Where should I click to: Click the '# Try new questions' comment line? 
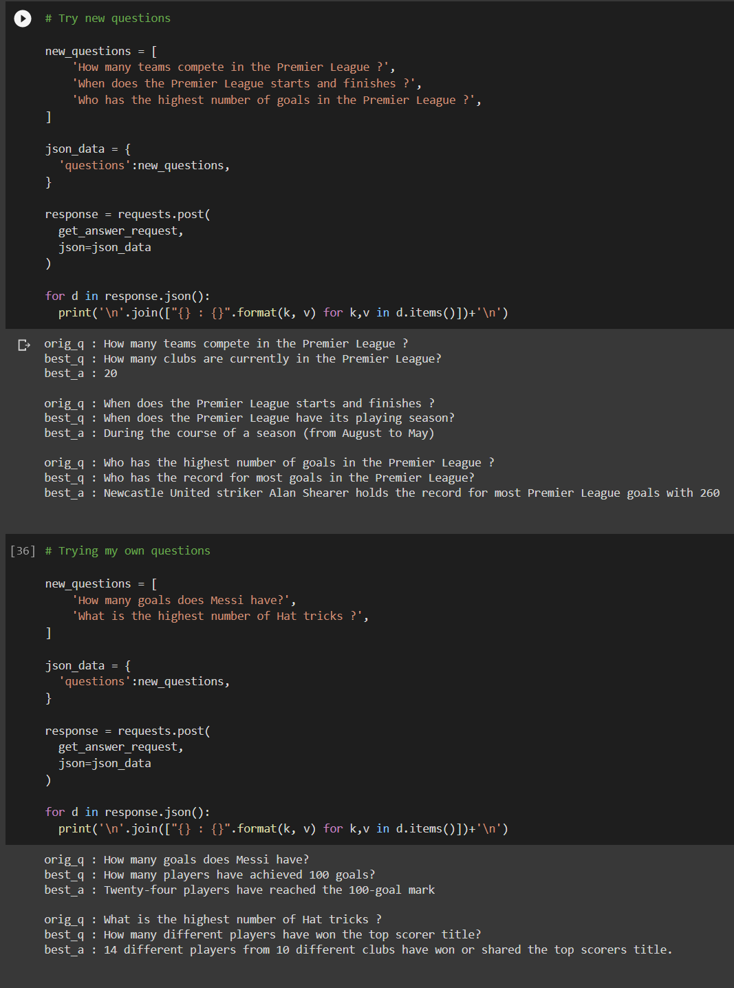click(108, 18)
